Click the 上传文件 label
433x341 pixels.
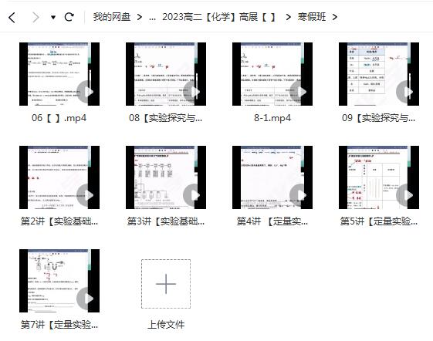tap(166, 325)
